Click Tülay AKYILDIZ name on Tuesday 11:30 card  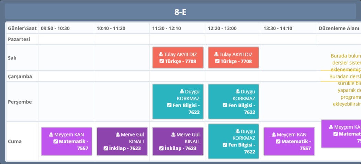point(180,54)
